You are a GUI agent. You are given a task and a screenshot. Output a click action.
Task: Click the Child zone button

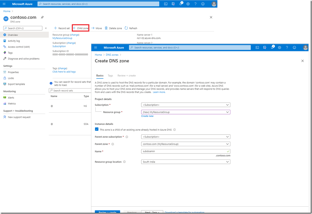(81, 28)
